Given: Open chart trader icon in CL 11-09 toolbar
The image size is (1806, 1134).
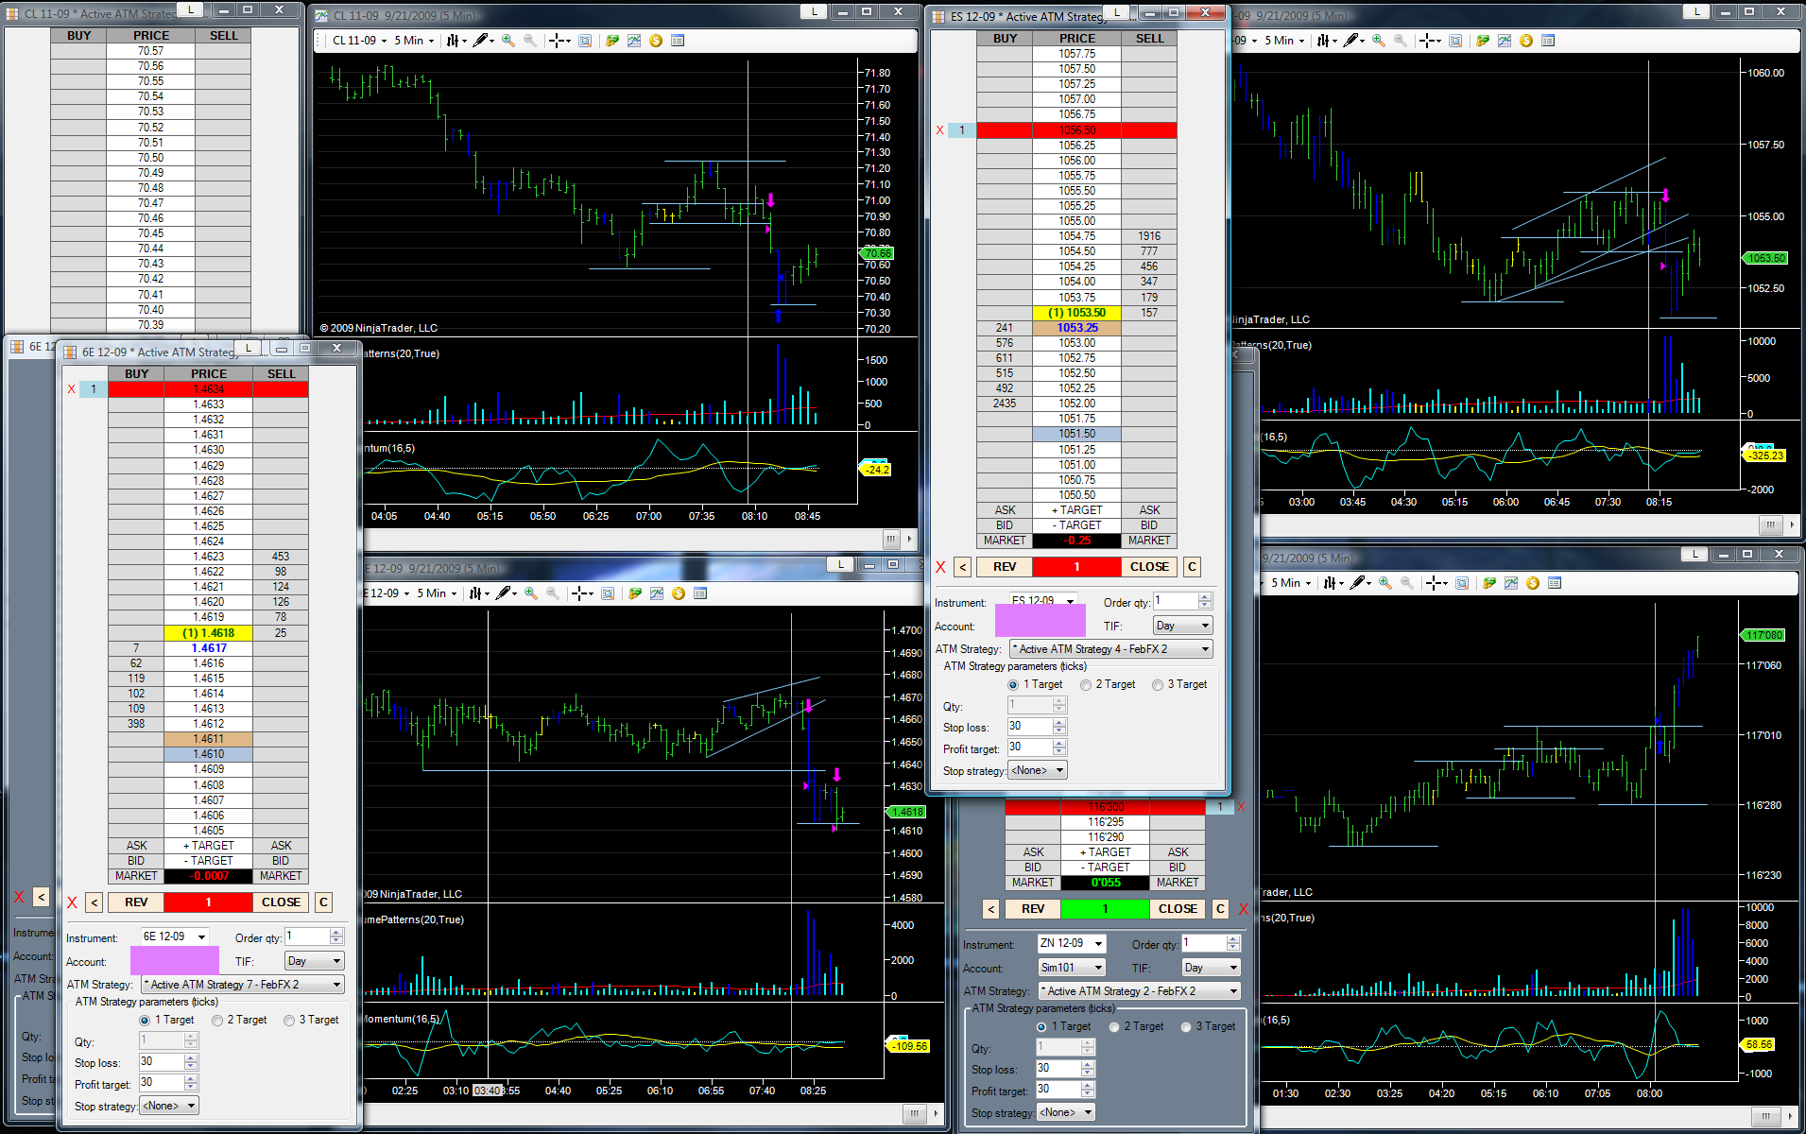Looking at the screenshot, I should (x=612, y=41).
